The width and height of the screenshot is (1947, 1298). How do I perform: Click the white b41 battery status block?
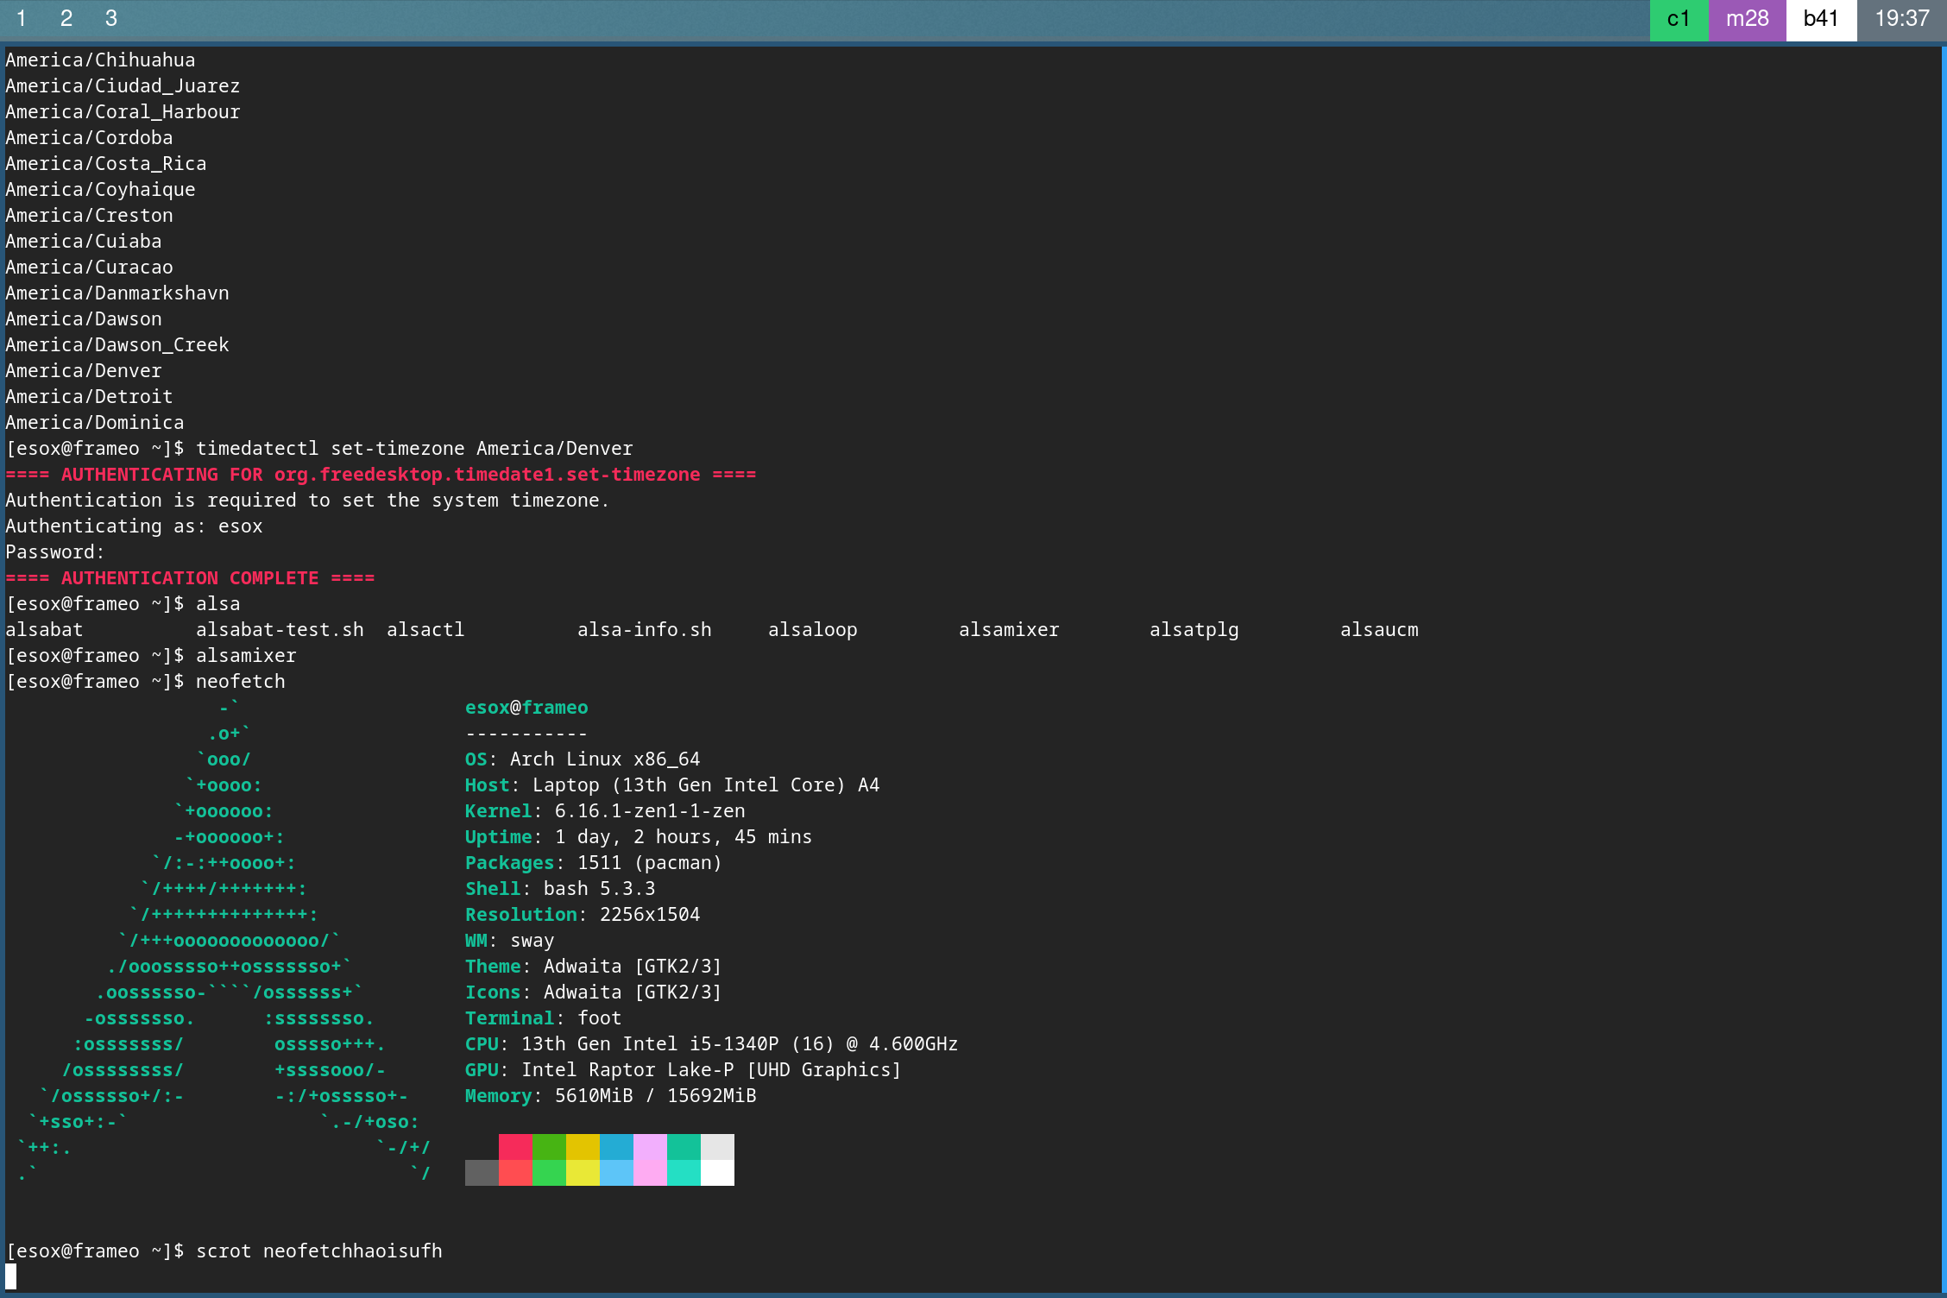coord(1820,19)
